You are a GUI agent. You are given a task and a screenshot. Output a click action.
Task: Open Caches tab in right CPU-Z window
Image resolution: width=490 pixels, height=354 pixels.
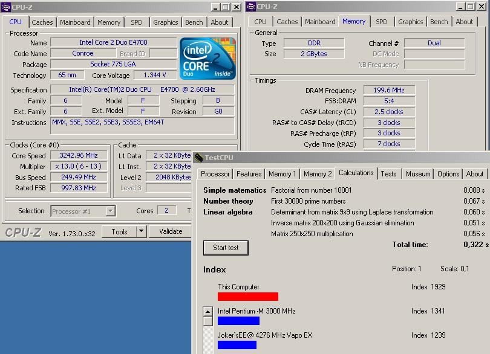[x=287, y=22]
